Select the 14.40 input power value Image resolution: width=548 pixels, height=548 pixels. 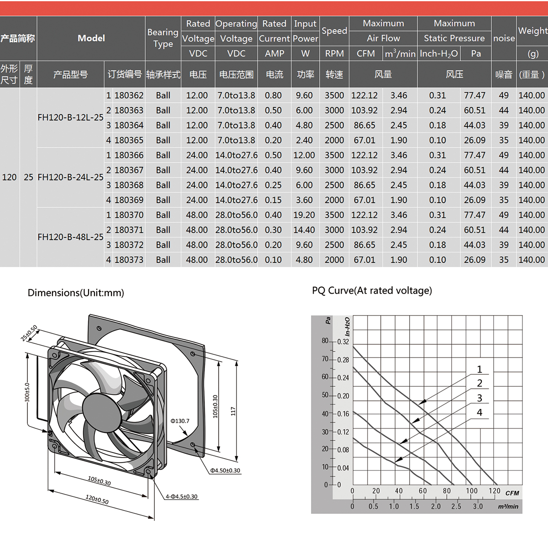(x=304, y=230)
